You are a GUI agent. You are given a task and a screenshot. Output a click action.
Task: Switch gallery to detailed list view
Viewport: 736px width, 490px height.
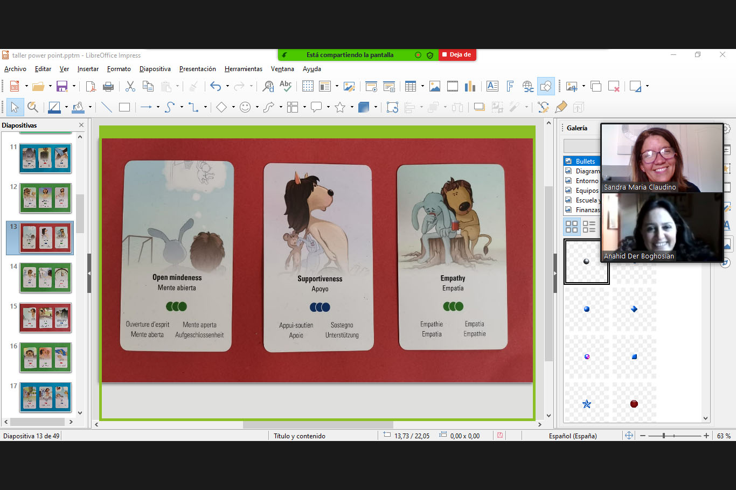(589, 227)
